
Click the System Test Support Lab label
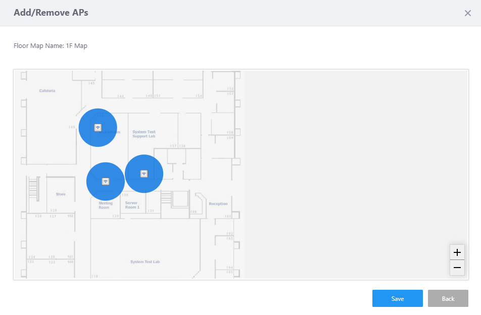(144, 134)
